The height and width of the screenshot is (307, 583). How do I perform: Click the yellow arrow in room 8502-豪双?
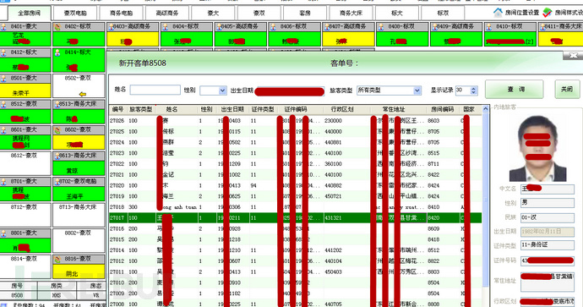[83, 94]
